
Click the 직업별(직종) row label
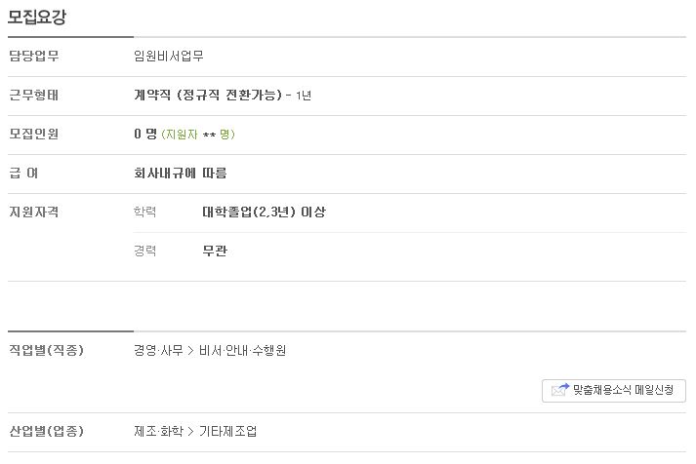coord(46,351)
